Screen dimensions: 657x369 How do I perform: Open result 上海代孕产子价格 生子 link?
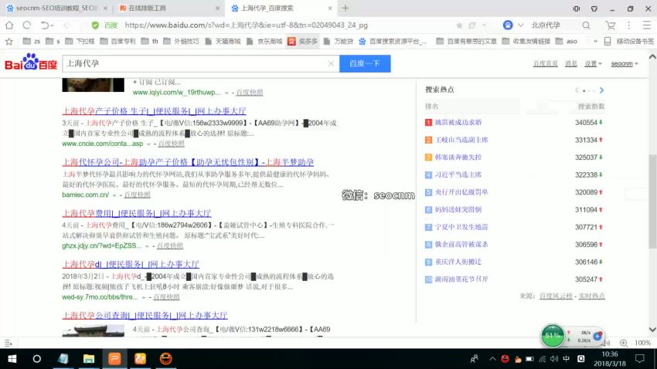(x=154, y=111)
